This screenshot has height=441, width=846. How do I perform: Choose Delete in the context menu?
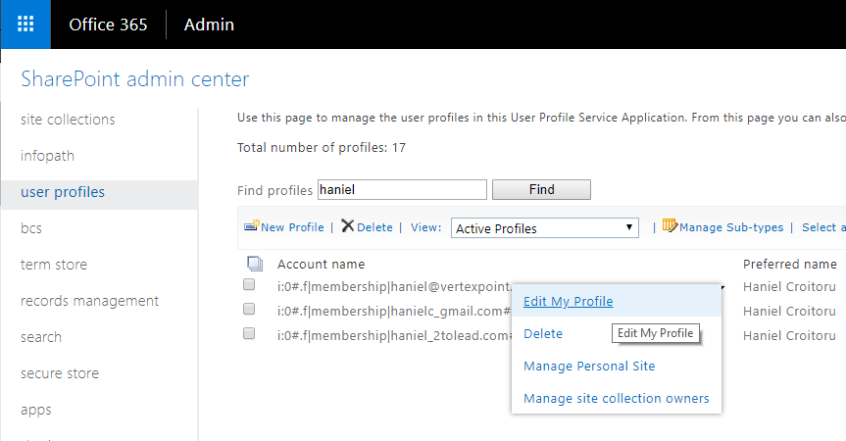543,333
